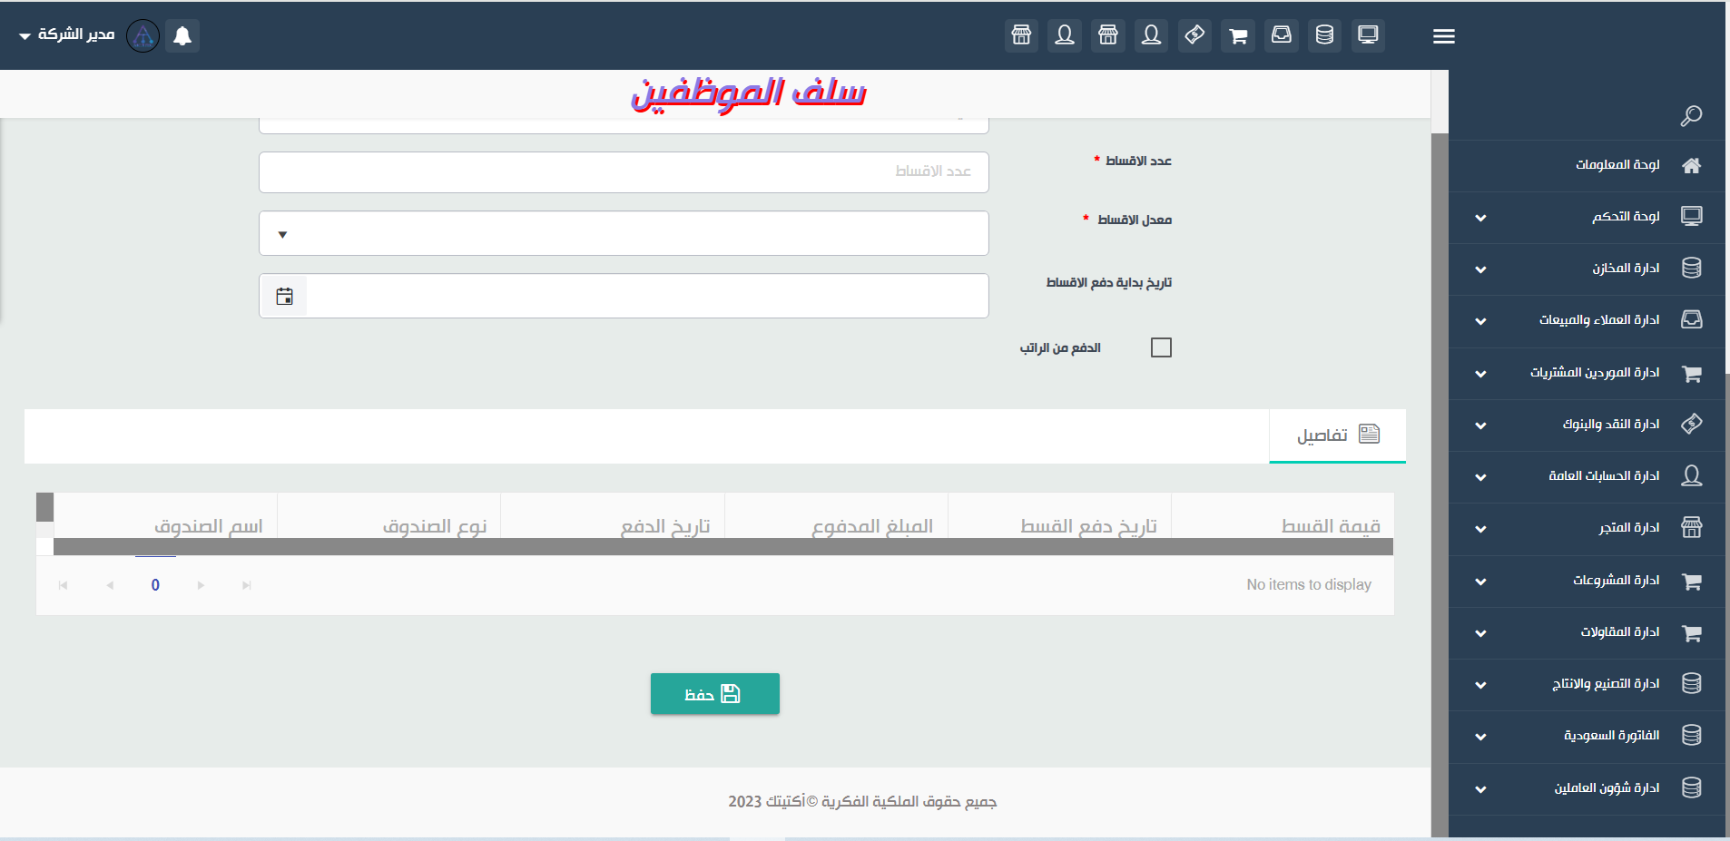
Task: Click the database icon beside الفاتورة السعودية
Action: 1691,736
